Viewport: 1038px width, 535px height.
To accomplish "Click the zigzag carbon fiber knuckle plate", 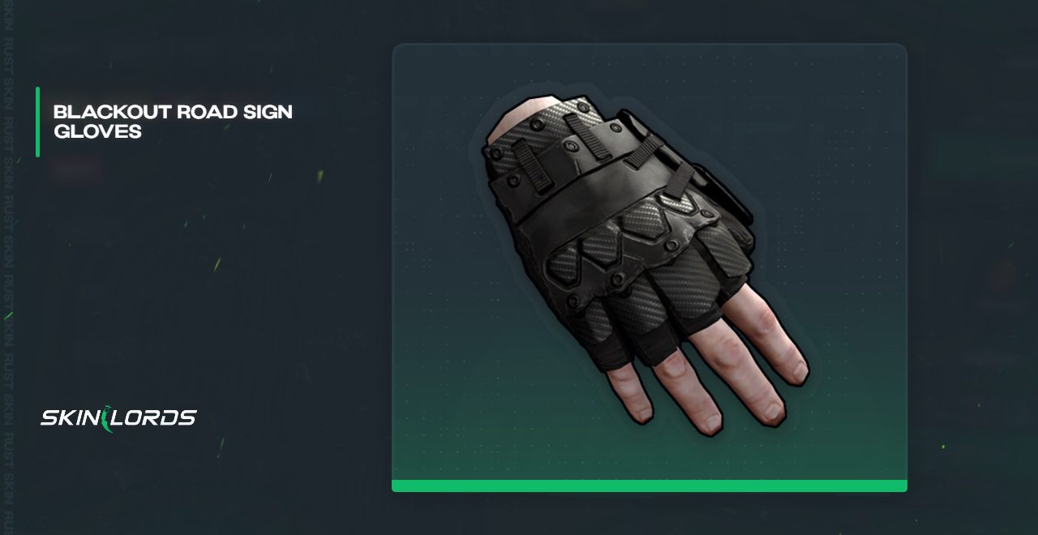I will (624, 254).
